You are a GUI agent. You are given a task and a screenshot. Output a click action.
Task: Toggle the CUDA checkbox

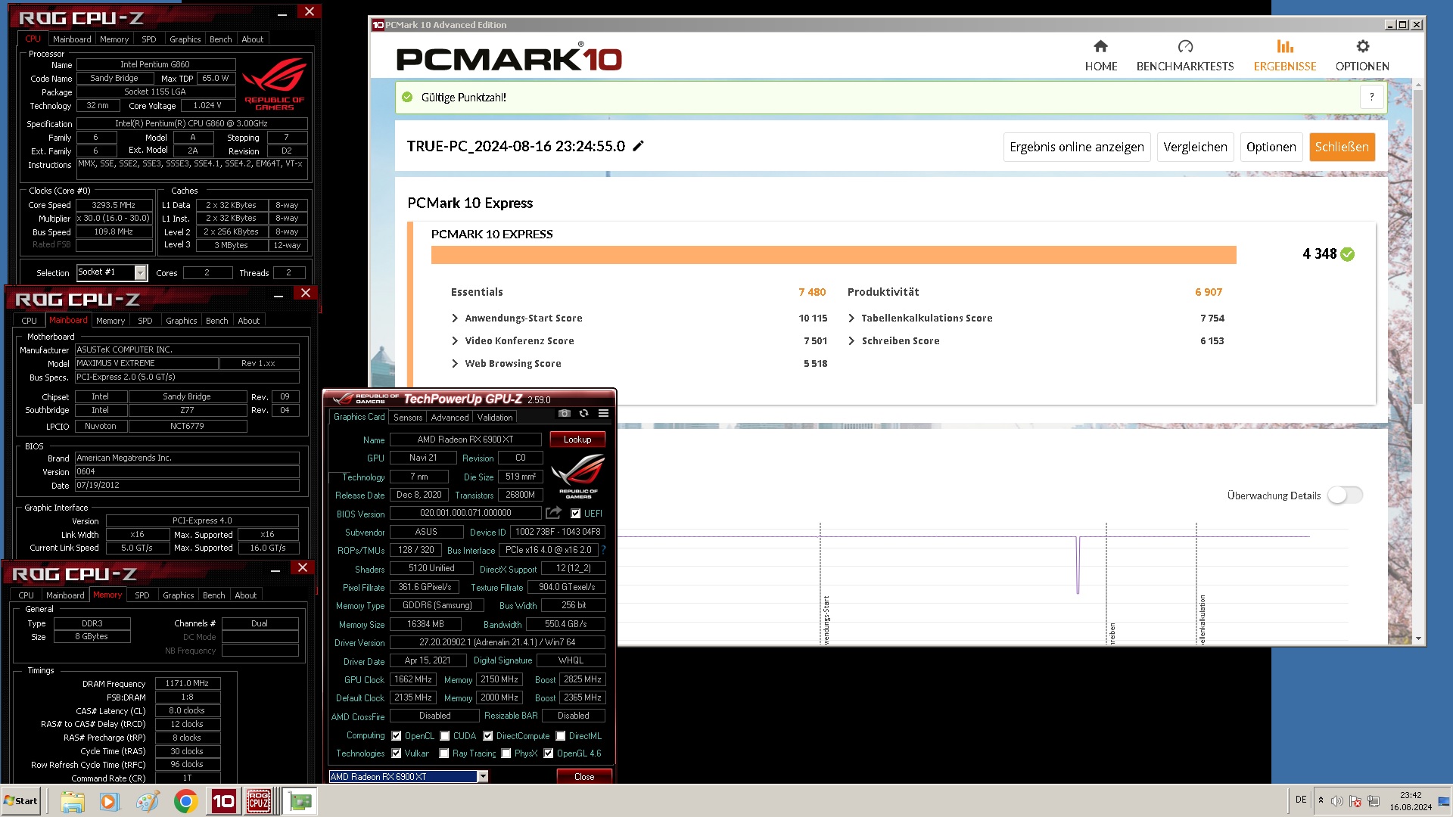point(445,735)
